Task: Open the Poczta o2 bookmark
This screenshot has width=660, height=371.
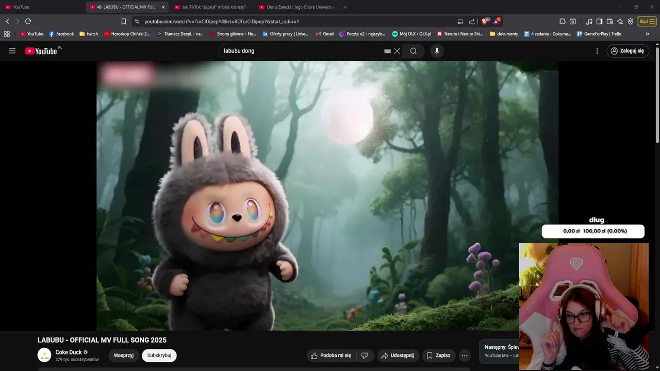Action: (x=362, y=34)
